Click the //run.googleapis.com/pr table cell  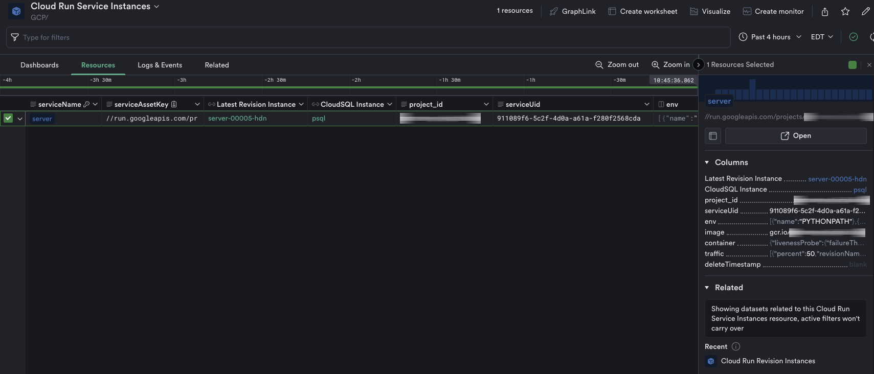pyautogui.click(x=152, y=119)
